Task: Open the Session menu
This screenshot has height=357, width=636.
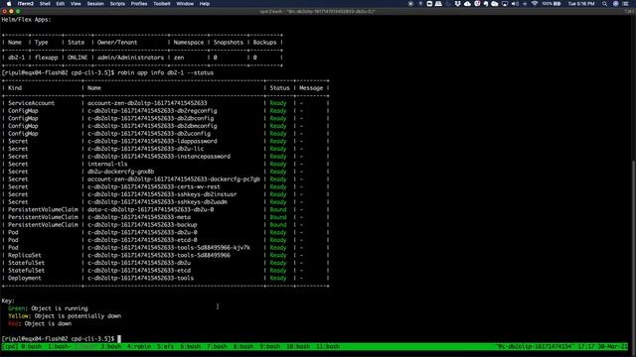Action: click(x=95, y=4)
